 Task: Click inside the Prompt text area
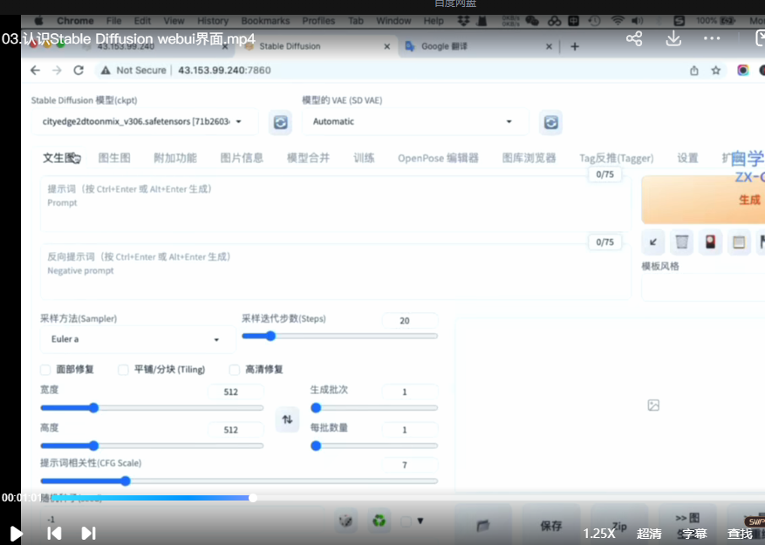tap(336, 204)
